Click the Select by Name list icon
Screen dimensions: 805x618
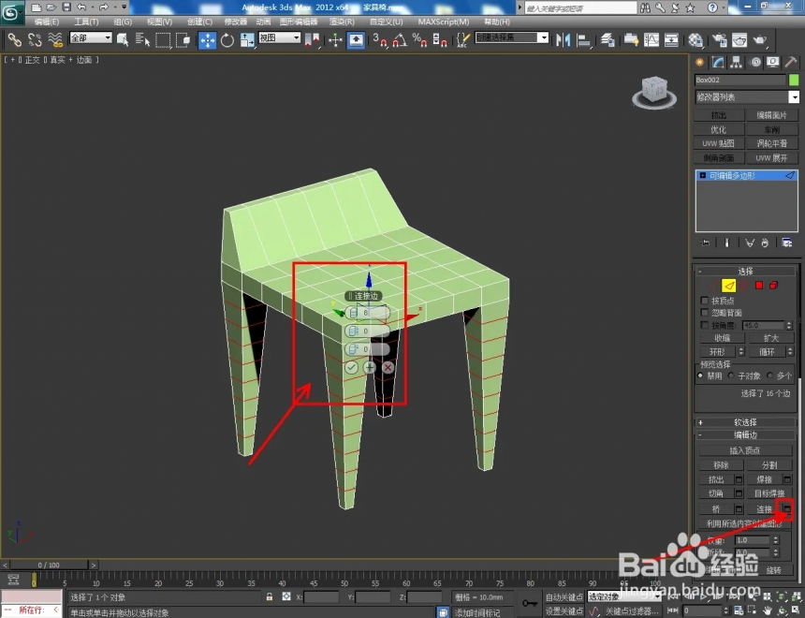click(142, 39)
